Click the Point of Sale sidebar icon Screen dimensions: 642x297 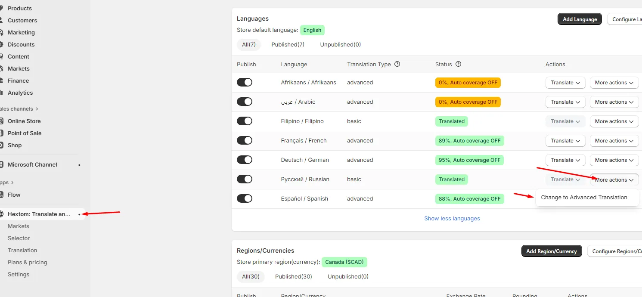coord(1,133)
